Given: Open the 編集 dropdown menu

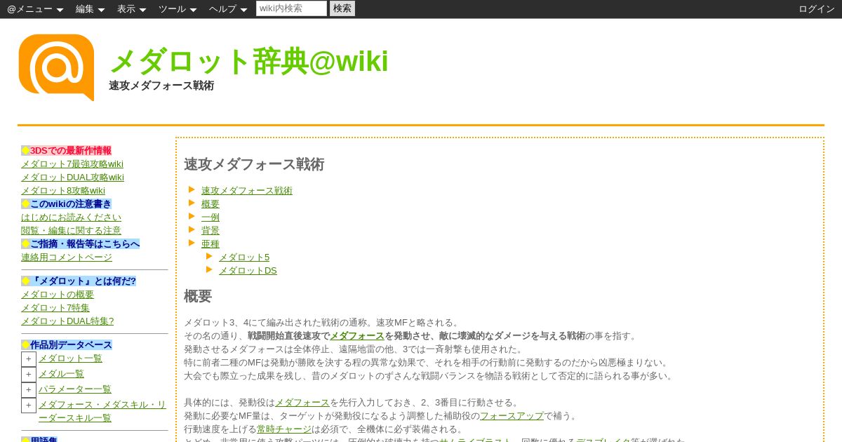Looking at the screenshot, I should [x=90, y=9].
